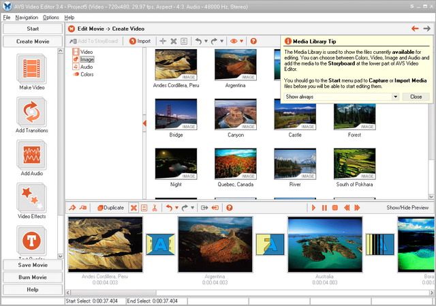Close the Media Library Tip

point(416,97)
